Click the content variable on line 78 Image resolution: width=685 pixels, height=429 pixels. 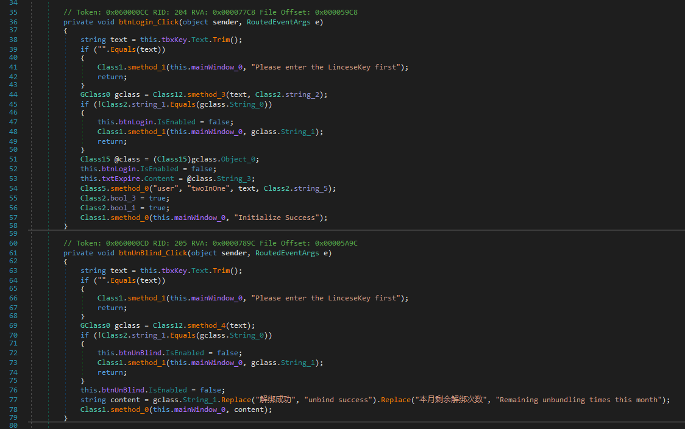click(x=249, y=409)
